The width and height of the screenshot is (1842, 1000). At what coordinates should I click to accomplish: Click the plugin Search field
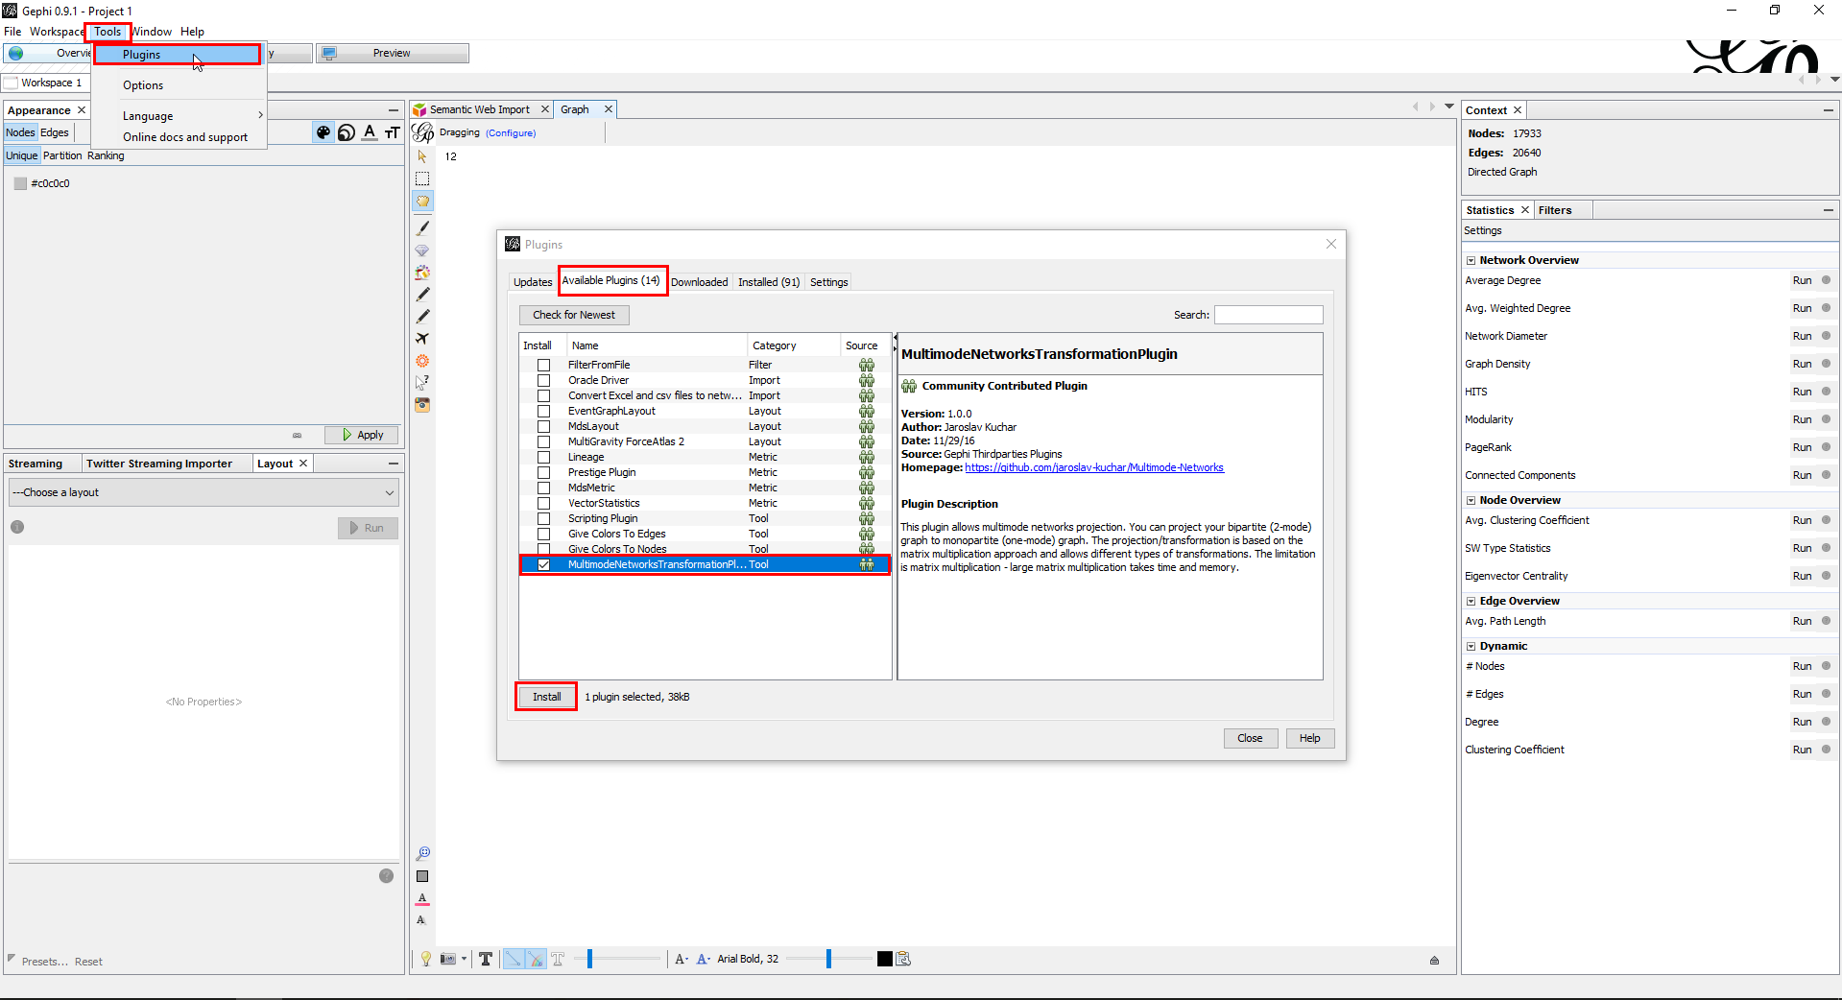(x=1268, y=315)
